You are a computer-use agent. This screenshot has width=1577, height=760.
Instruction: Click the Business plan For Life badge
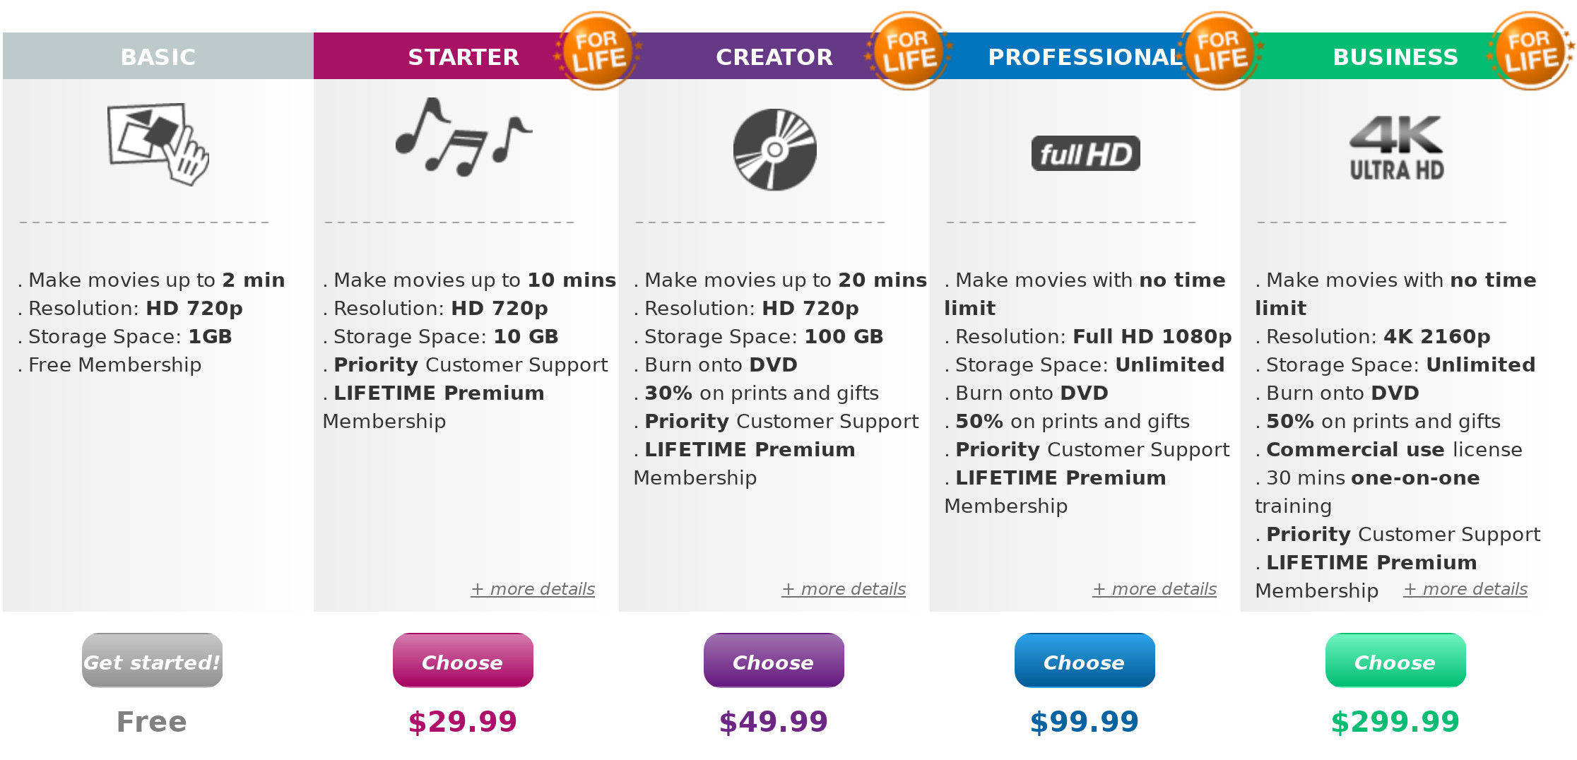tap(1530, 51)
